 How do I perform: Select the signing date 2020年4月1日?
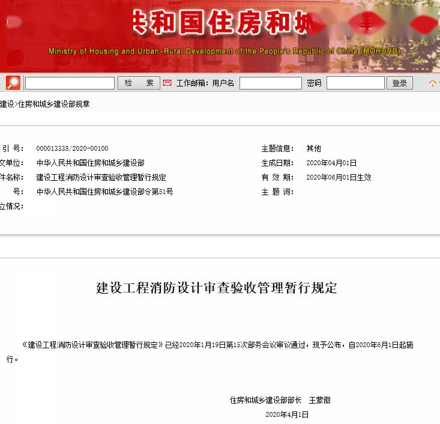tap(287, 414)
